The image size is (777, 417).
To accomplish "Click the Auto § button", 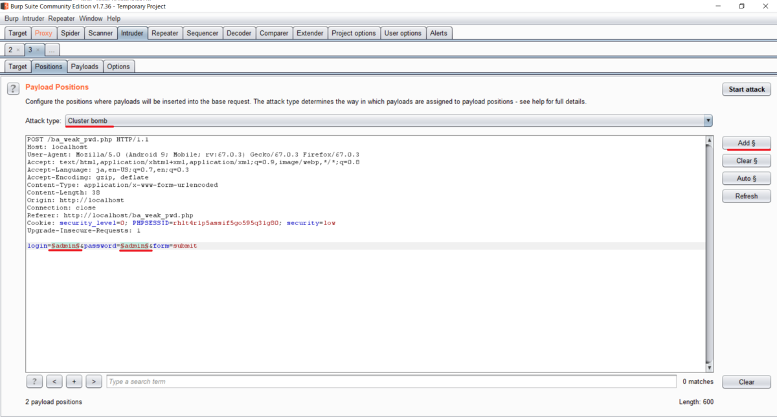I will 747,178.
